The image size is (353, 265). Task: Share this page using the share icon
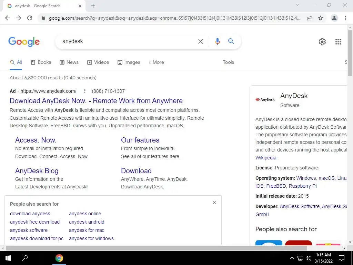[310, 18]
